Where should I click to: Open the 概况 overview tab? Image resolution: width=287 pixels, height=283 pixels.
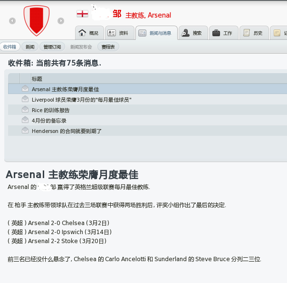click(x=89, y=33)
